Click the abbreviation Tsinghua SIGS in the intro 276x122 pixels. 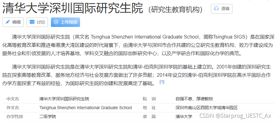pyautogui.click(x=229, y=37)
